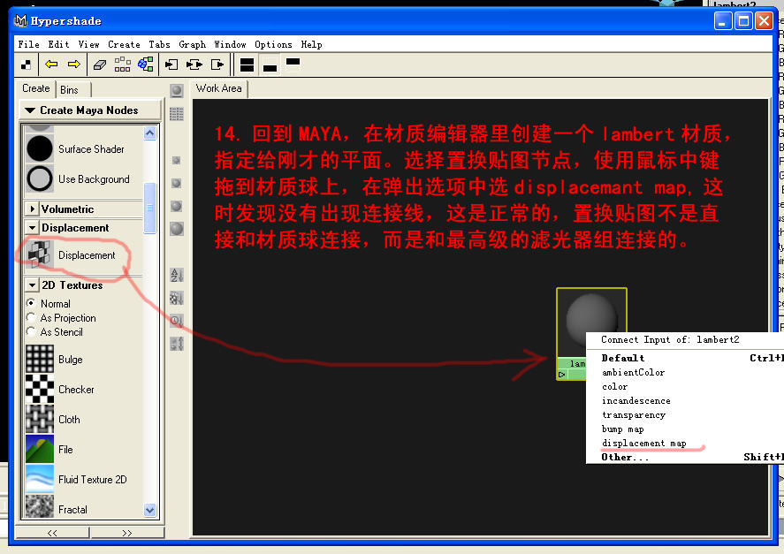Select As Stencil texture mode
784x554 pixels.
coord(31,331)
